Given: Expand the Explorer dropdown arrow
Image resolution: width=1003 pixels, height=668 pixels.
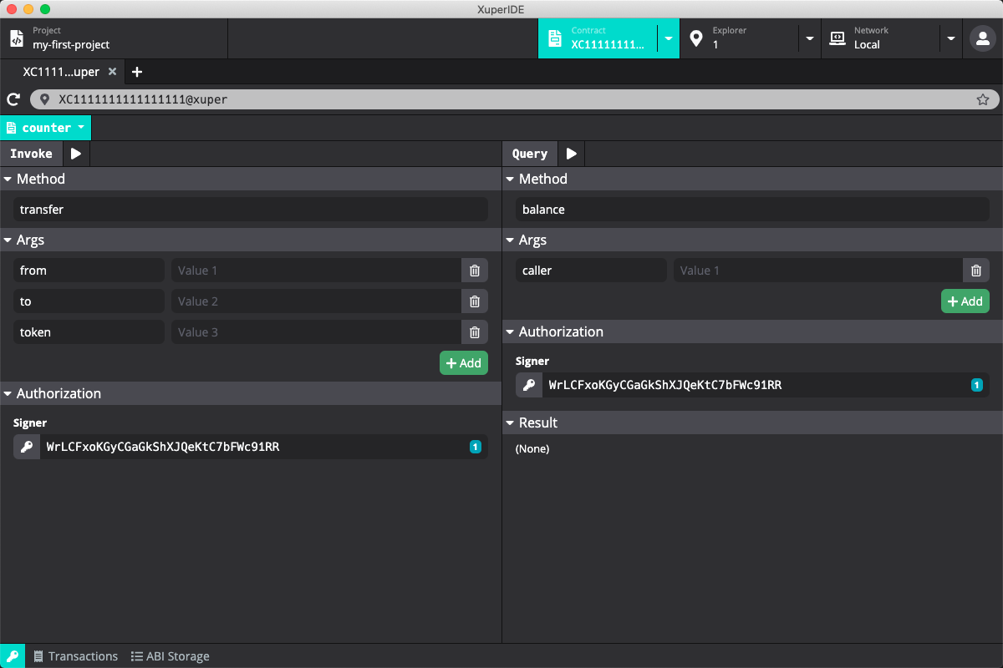Looking at the screenshot, I should coord(809,38).
